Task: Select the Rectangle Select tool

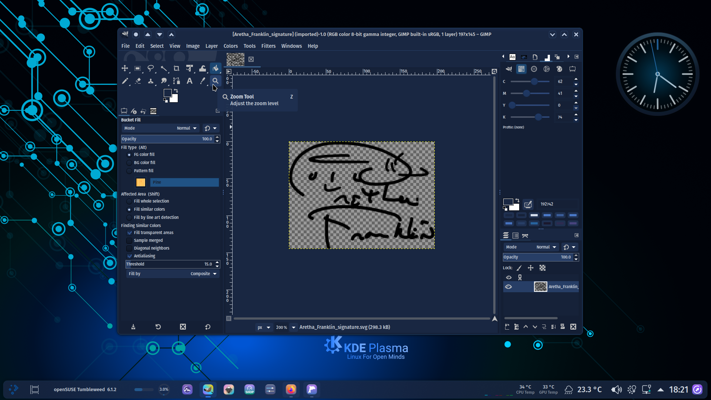Action: 138,69
